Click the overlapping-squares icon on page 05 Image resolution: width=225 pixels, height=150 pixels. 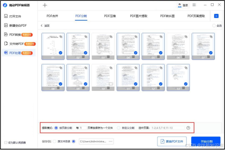click(161, 36)
